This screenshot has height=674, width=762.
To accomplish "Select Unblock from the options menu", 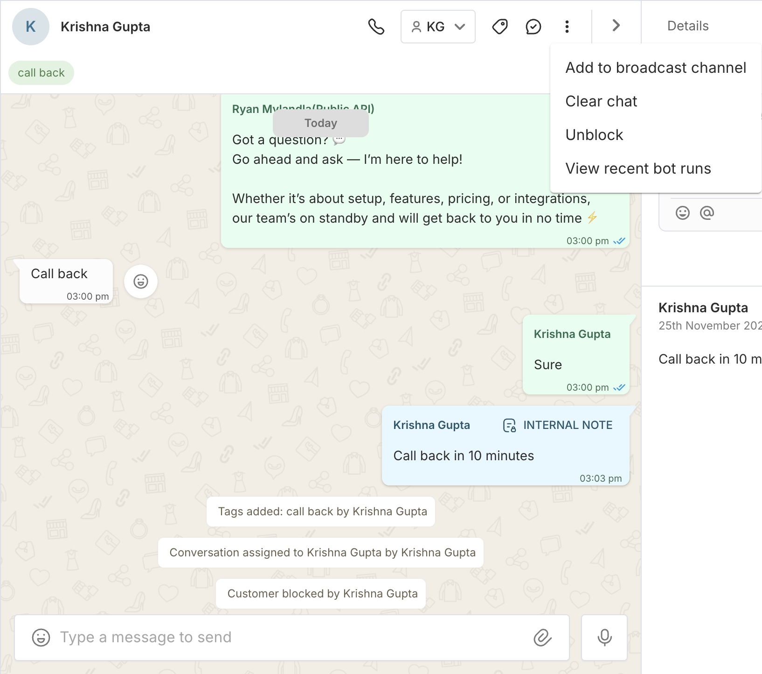I will pyautogui.click(x=594, y=135).
